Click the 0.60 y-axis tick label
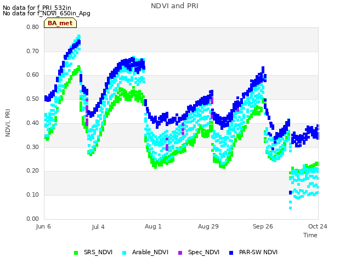This screenshot has width=351, height=263. click(x=33, y=75)
